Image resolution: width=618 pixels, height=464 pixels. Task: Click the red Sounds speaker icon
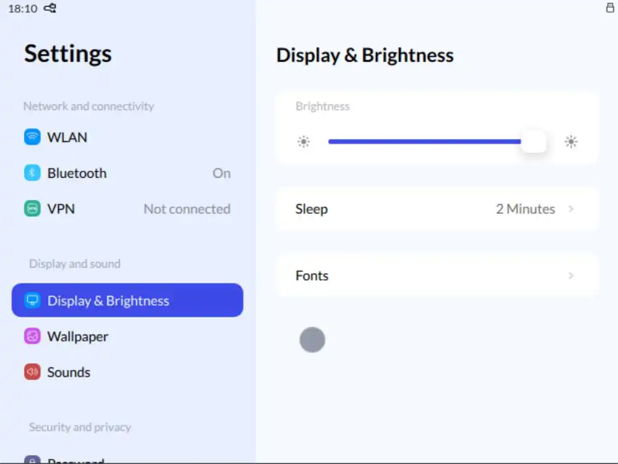point(32,372)
